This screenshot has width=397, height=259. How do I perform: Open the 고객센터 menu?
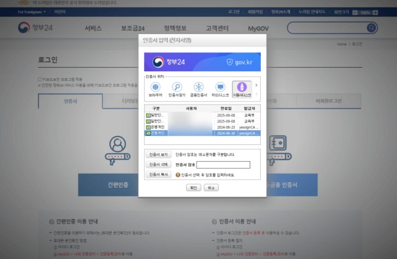pyautogui.click(x=217, y=28)
